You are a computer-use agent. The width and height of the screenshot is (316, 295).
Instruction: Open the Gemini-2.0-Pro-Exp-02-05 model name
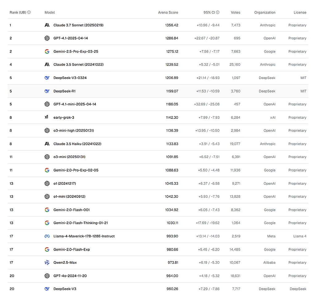tap(76, 170)
